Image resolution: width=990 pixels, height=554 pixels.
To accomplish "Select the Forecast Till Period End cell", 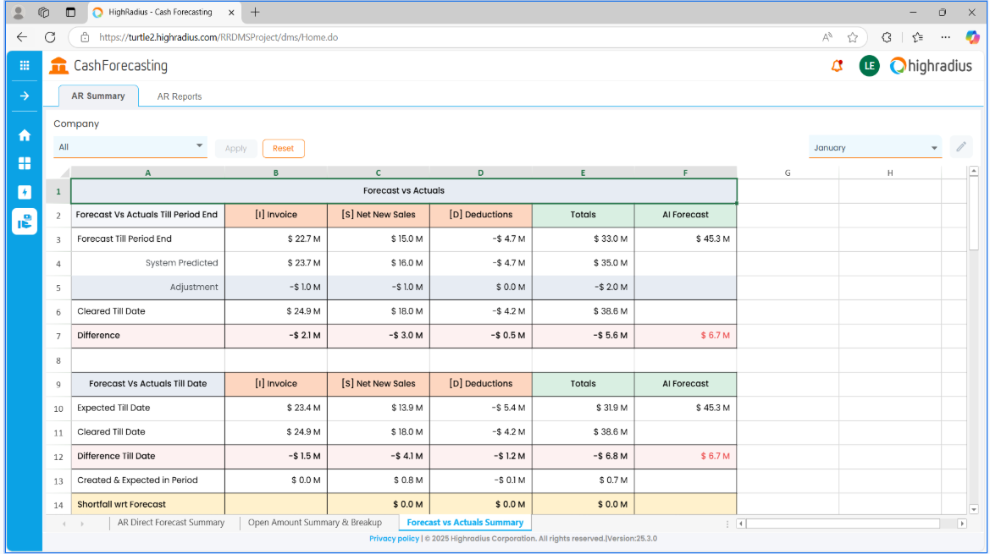I will (147, 239).
